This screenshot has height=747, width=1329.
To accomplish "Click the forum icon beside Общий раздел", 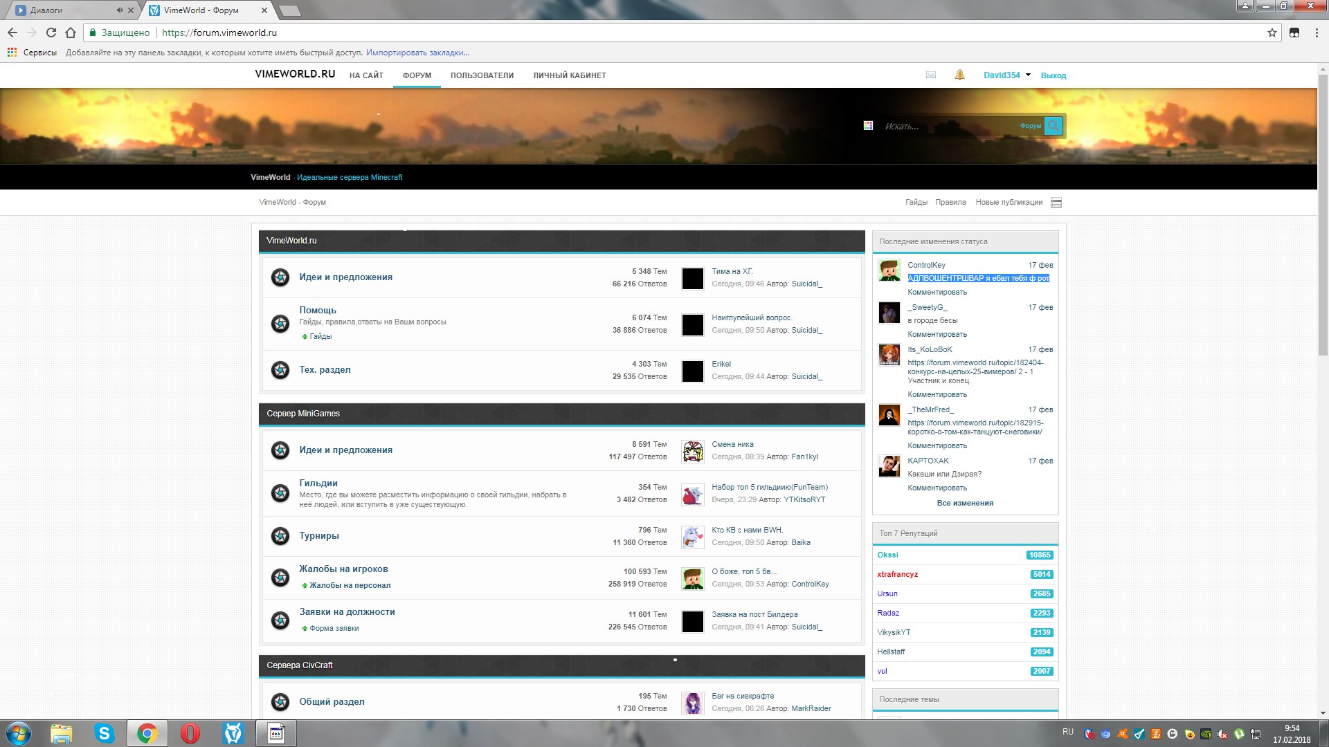I will click(x=280, y=702).
